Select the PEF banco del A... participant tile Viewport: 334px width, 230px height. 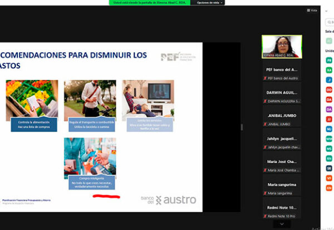pyautogui.click(x=282, y=69)
